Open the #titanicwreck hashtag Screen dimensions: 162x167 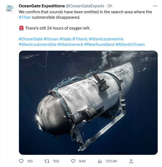[x=70, y=44]
